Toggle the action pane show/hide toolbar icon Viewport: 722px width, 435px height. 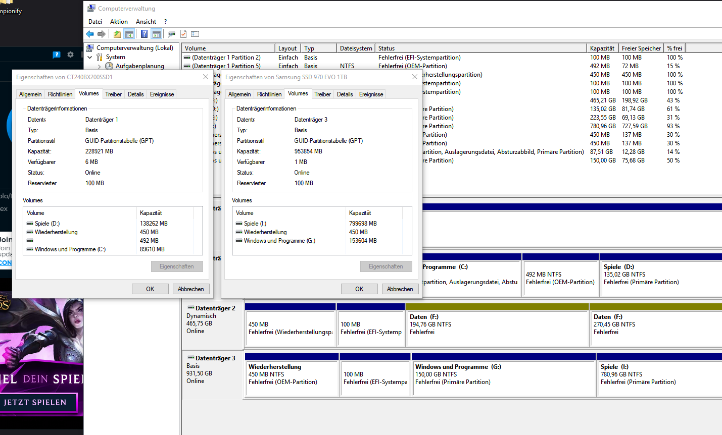click(157, 34)
